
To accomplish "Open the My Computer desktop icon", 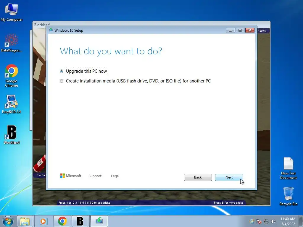I will 12,12.
